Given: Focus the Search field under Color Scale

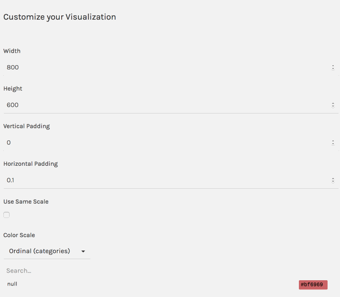Looking at the screenshot, I should pyautogui.click(x=47, y=271).
